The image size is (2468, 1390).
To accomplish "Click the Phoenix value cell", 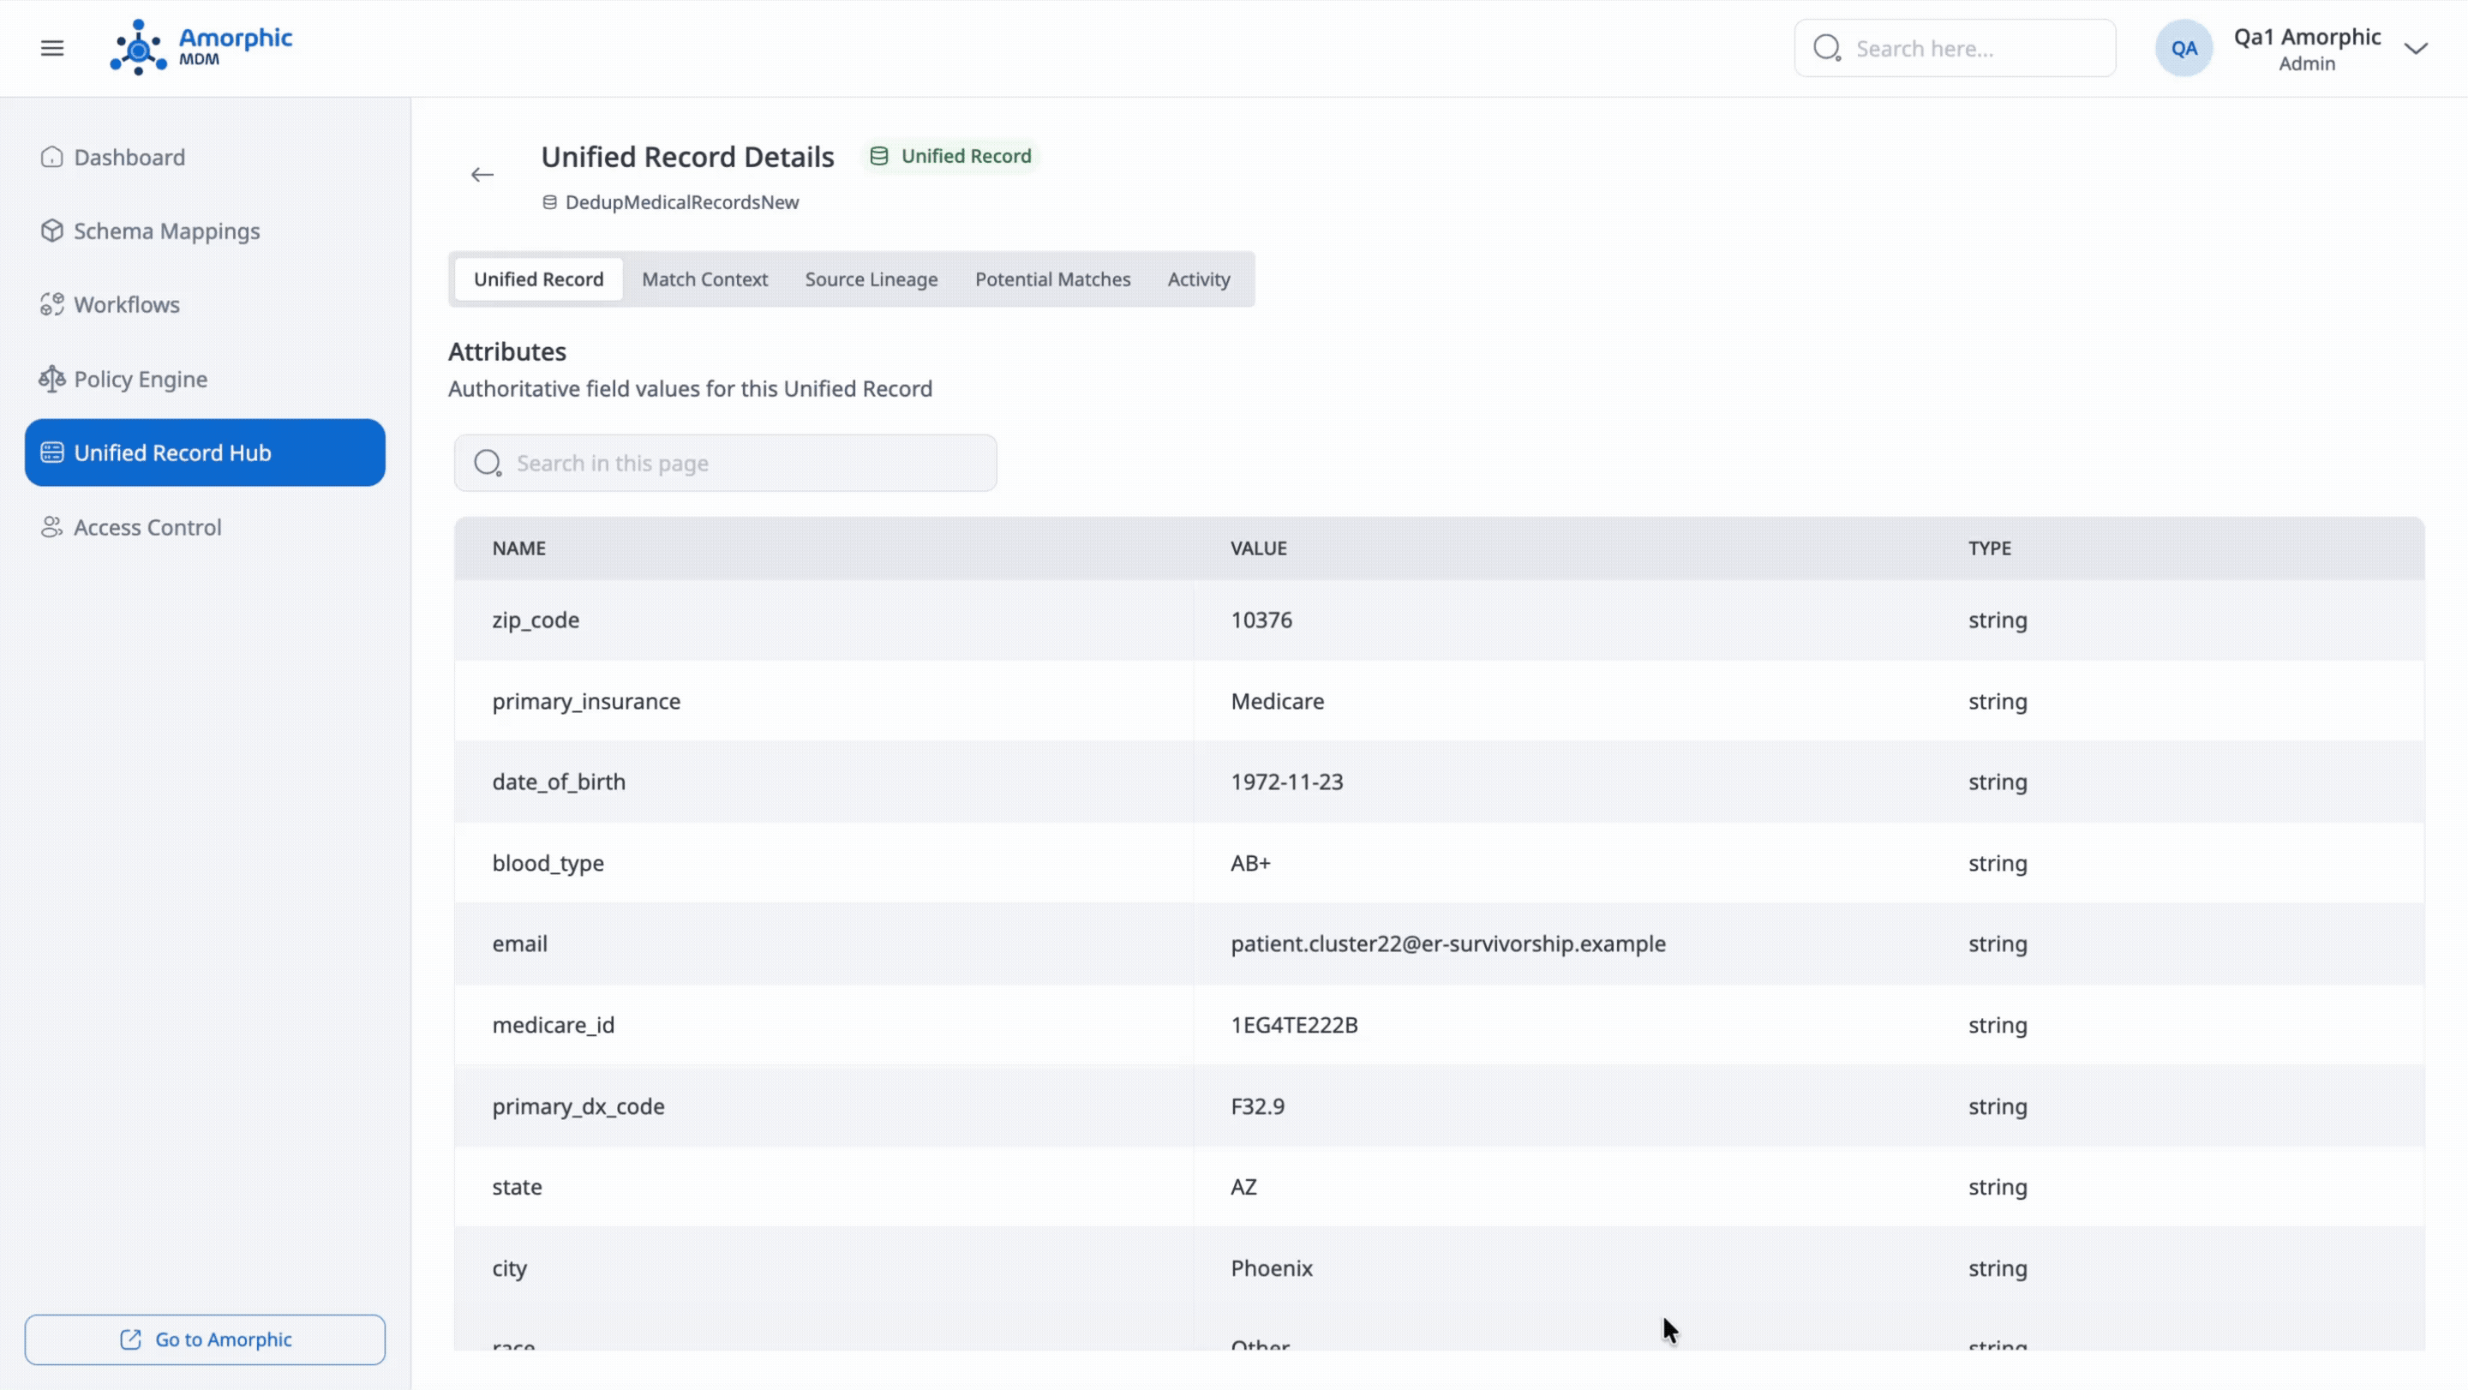I will 1272,1268.
